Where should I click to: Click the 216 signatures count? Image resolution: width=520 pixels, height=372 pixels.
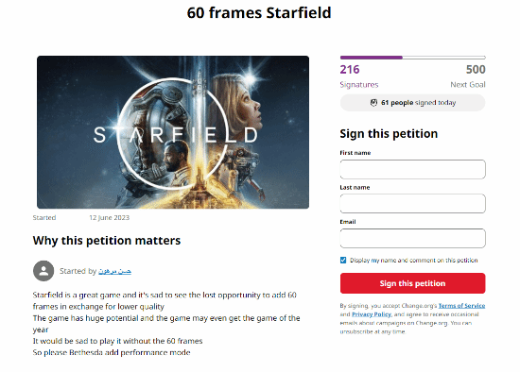350,70
